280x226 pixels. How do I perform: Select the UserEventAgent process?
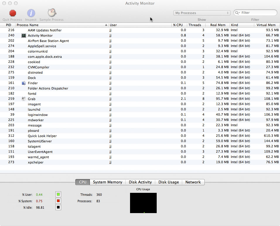140,151
